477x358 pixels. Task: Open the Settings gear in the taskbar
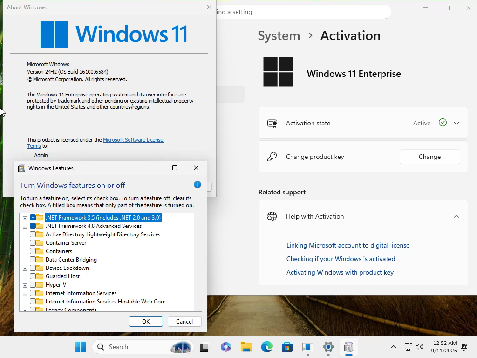(328, 347)
